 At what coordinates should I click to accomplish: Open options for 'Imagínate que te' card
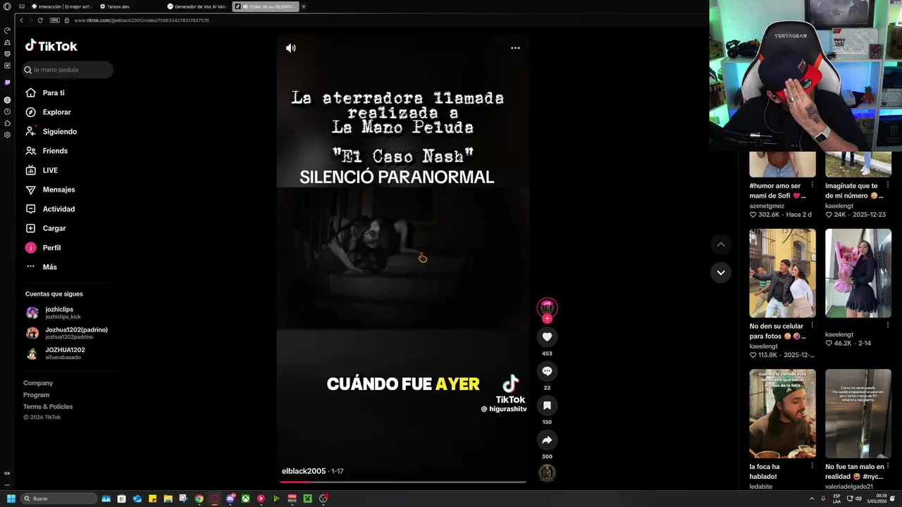click(887, 186)
